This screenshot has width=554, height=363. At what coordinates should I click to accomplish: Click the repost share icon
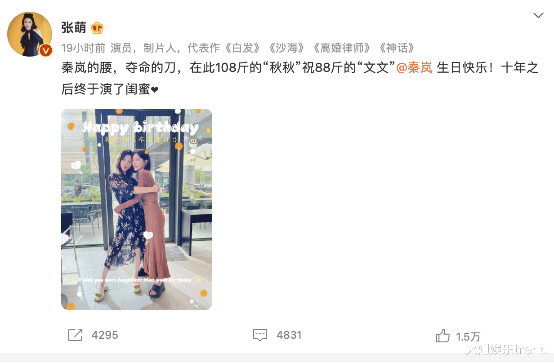click(75, 335)
